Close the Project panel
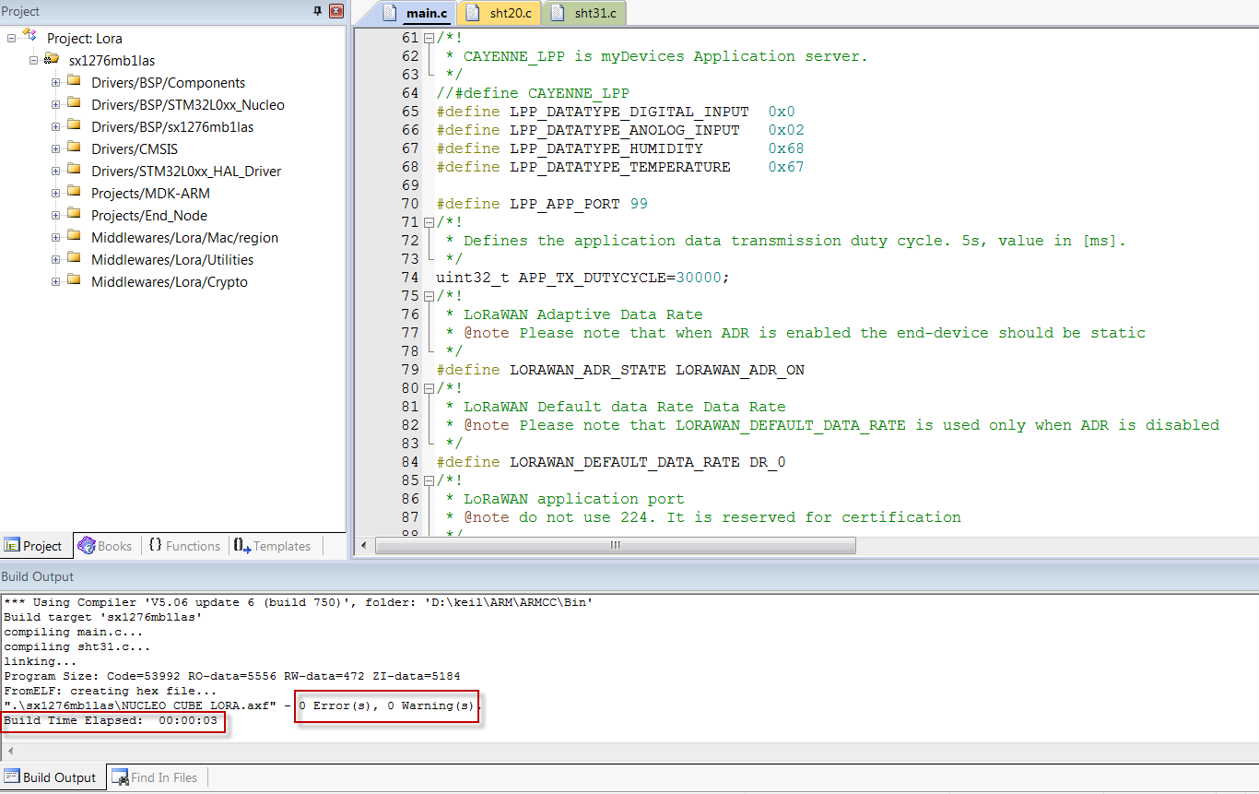The width and height of the screenshot is (1259, 794). coord(336,11)
